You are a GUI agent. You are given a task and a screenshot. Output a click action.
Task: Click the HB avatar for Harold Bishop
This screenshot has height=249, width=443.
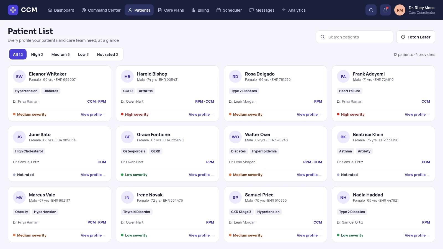click(127, 77)
